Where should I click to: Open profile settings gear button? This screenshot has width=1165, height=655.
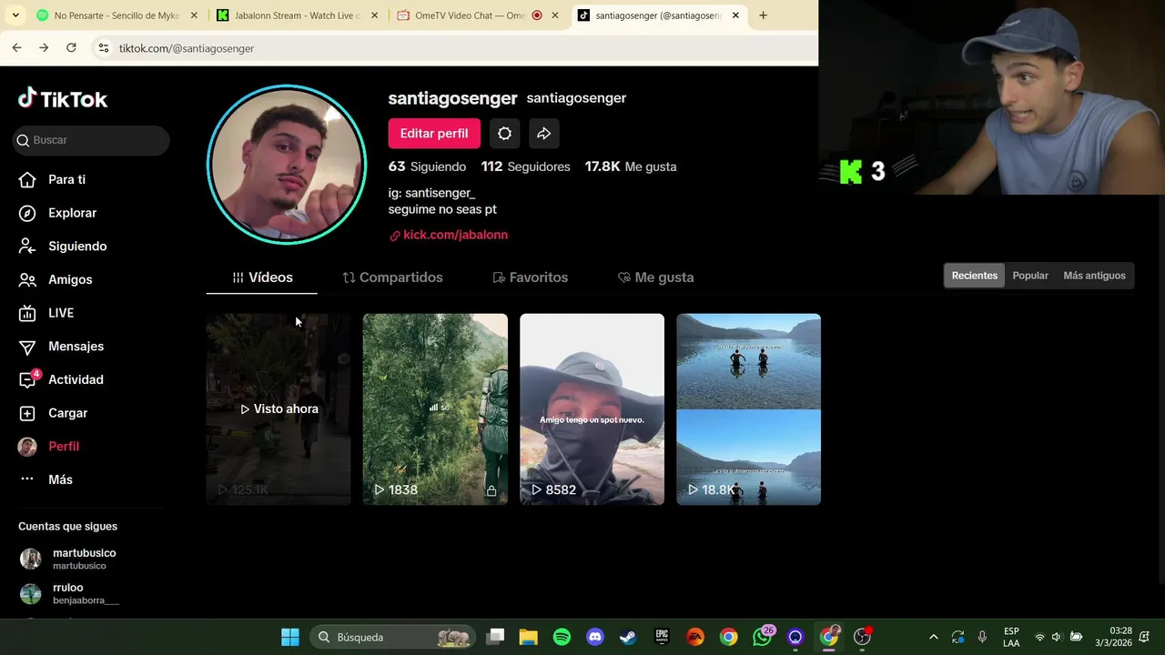point(504,134)
